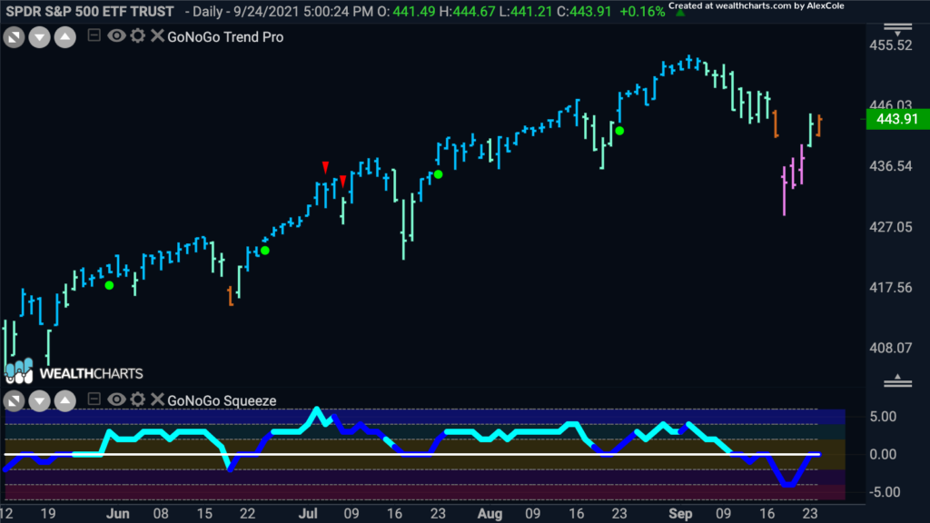Image resolution: width=930 pixels, height=523 pixels.
Task: Click the H:444.67 high value in header
Action: (467, 12)
